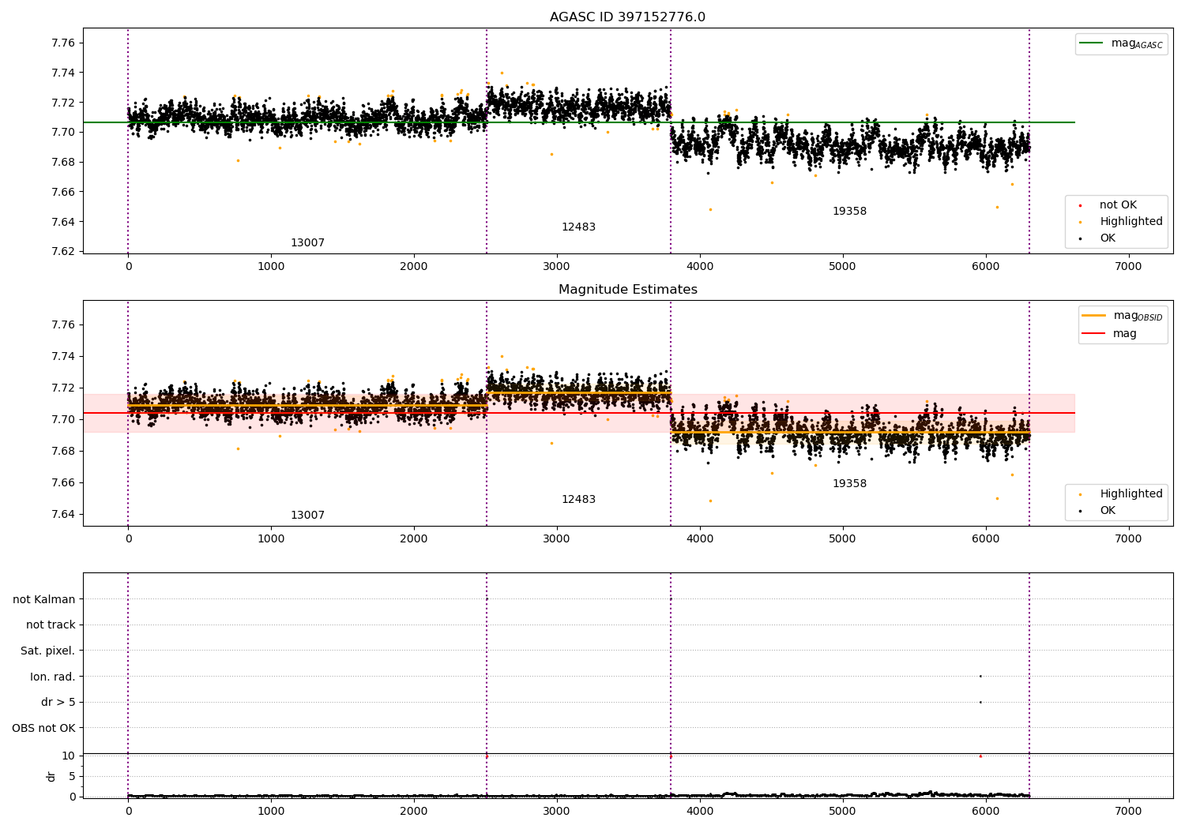Click the '10' tick on the dr axis
This screenshot has height=829, width=1185.
[68, 756]
